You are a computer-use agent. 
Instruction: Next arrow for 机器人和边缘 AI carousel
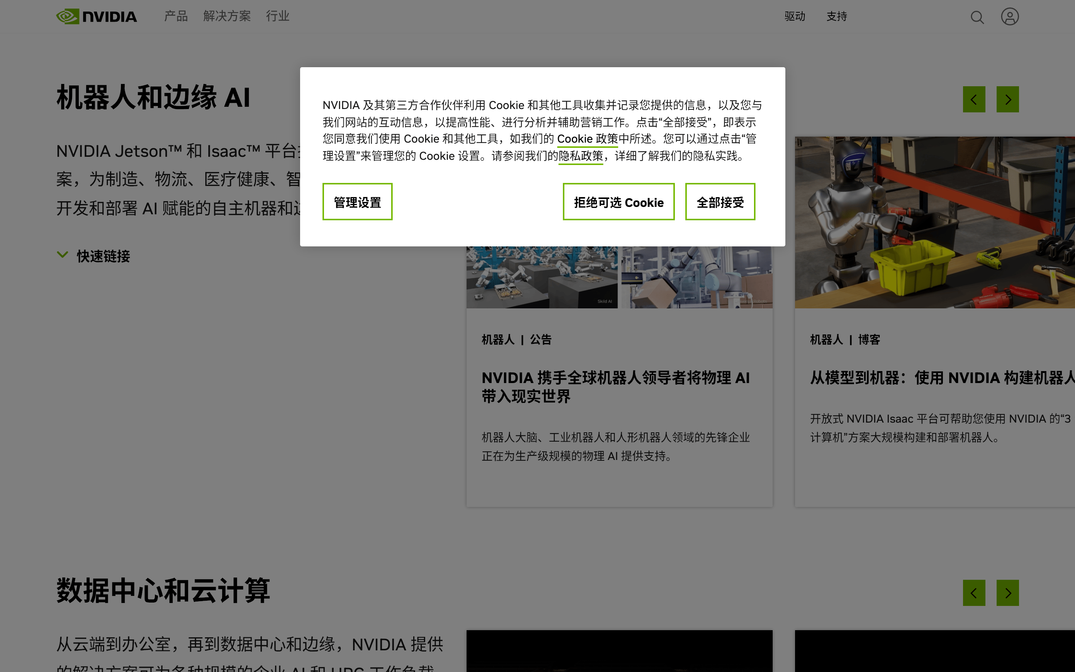pyautogui.click(x=1007, y=99)
